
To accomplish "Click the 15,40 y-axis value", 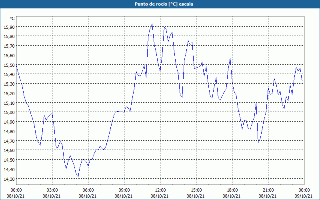I will point(9,74).
